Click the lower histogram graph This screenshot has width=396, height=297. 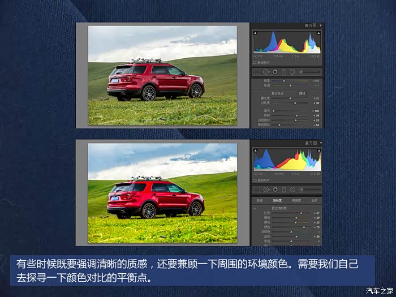[x=287, y=160]
